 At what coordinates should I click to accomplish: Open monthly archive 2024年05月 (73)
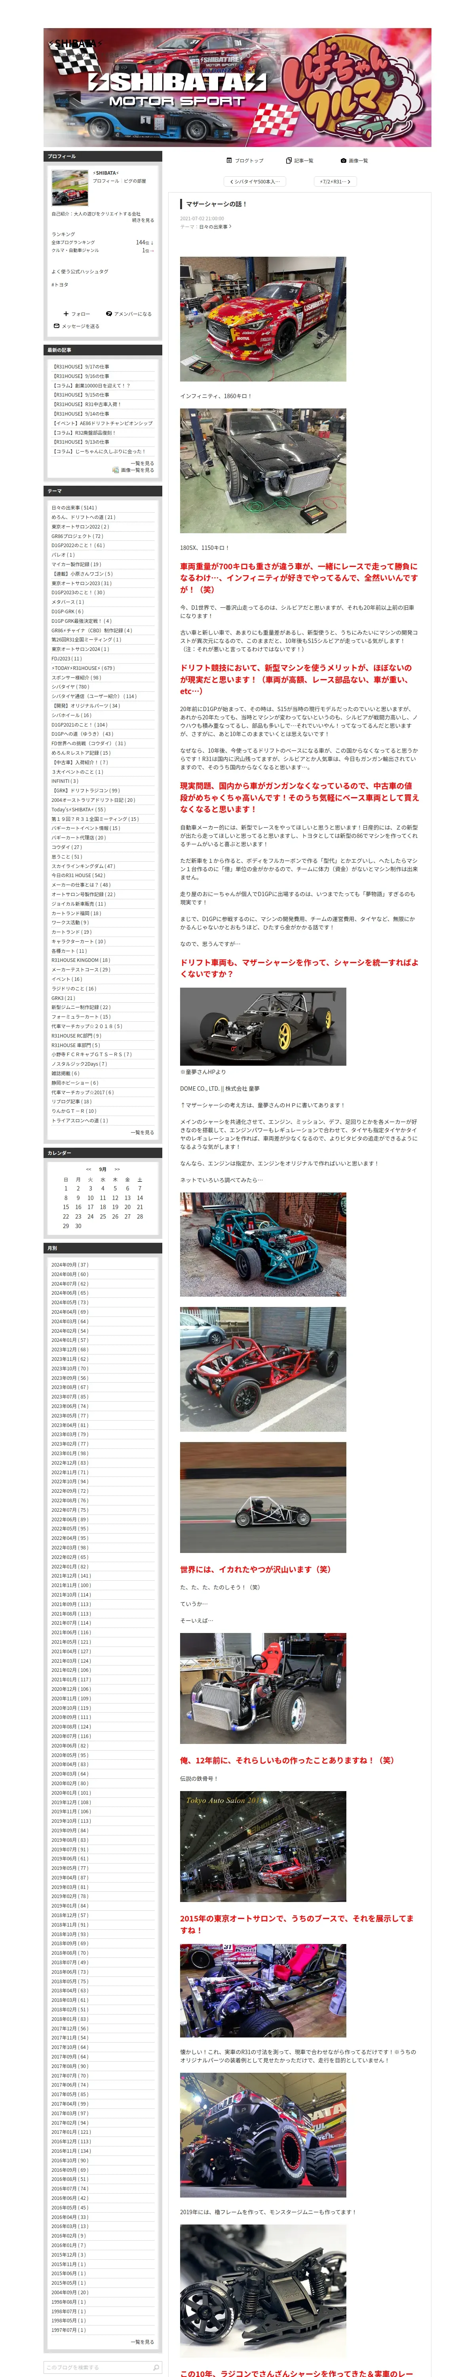[x=70, y=1303]
